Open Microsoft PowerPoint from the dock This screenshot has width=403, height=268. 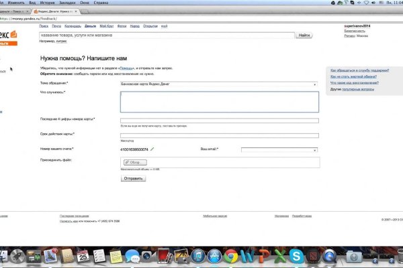(264, 255)
